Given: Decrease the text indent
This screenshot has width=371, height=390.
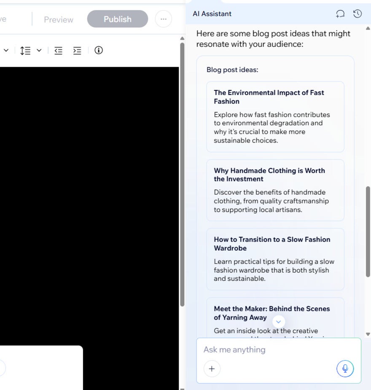Looking at the screenshot, I should (58, 51).
